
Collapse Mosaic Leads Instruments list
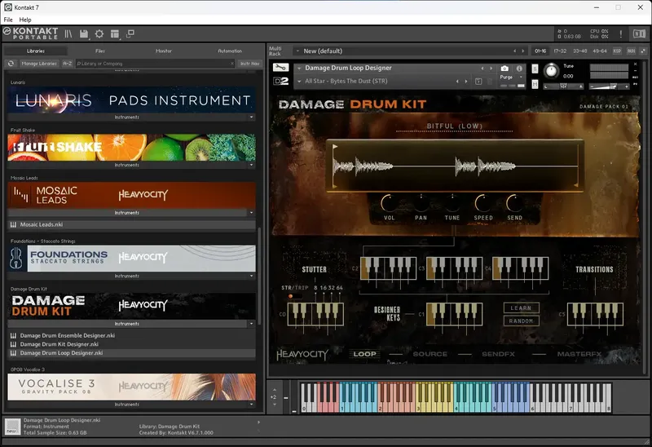coord(251,213)
